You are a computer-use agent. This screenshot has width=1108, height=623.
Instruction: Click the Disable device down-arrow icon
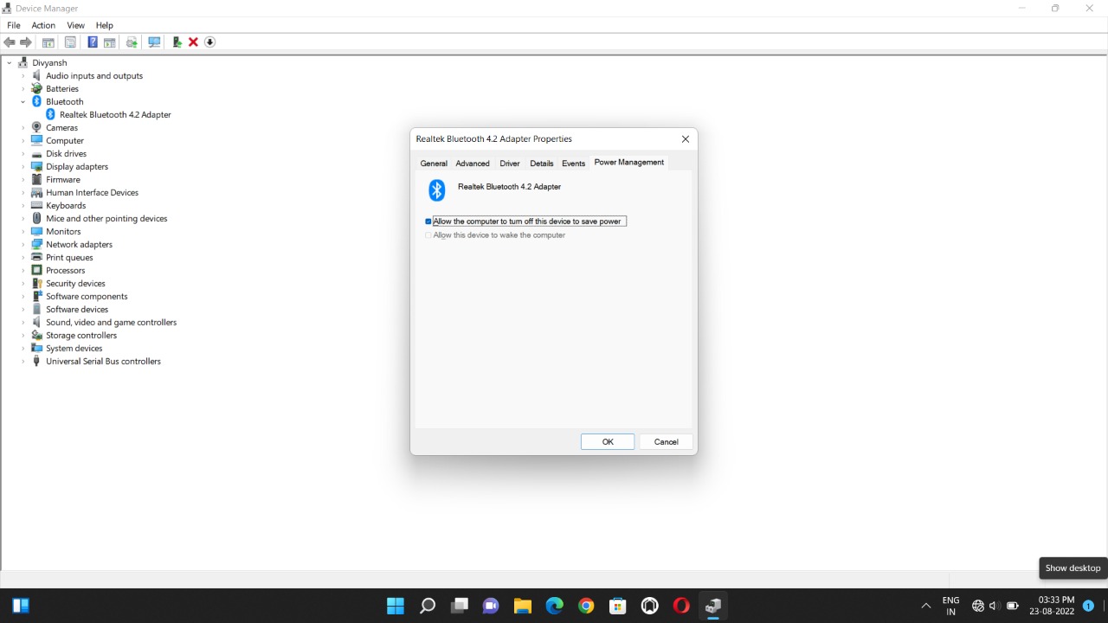click(x=209, y=42)
